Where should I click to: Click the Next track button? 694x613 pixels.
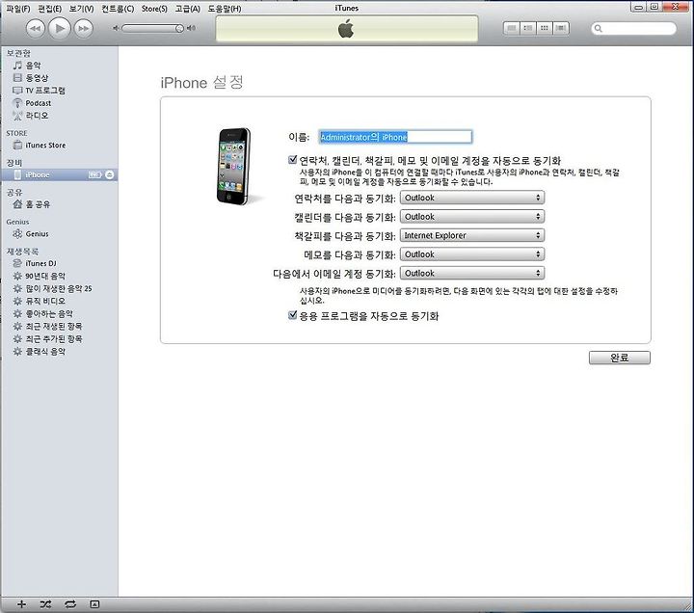coord(83,29)
